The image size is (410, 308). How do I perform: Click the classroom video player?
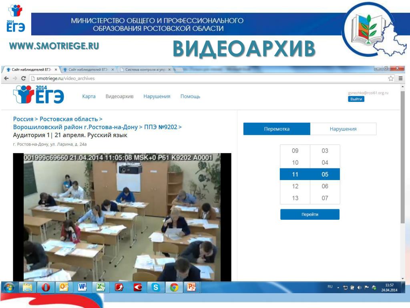[122, 217]
